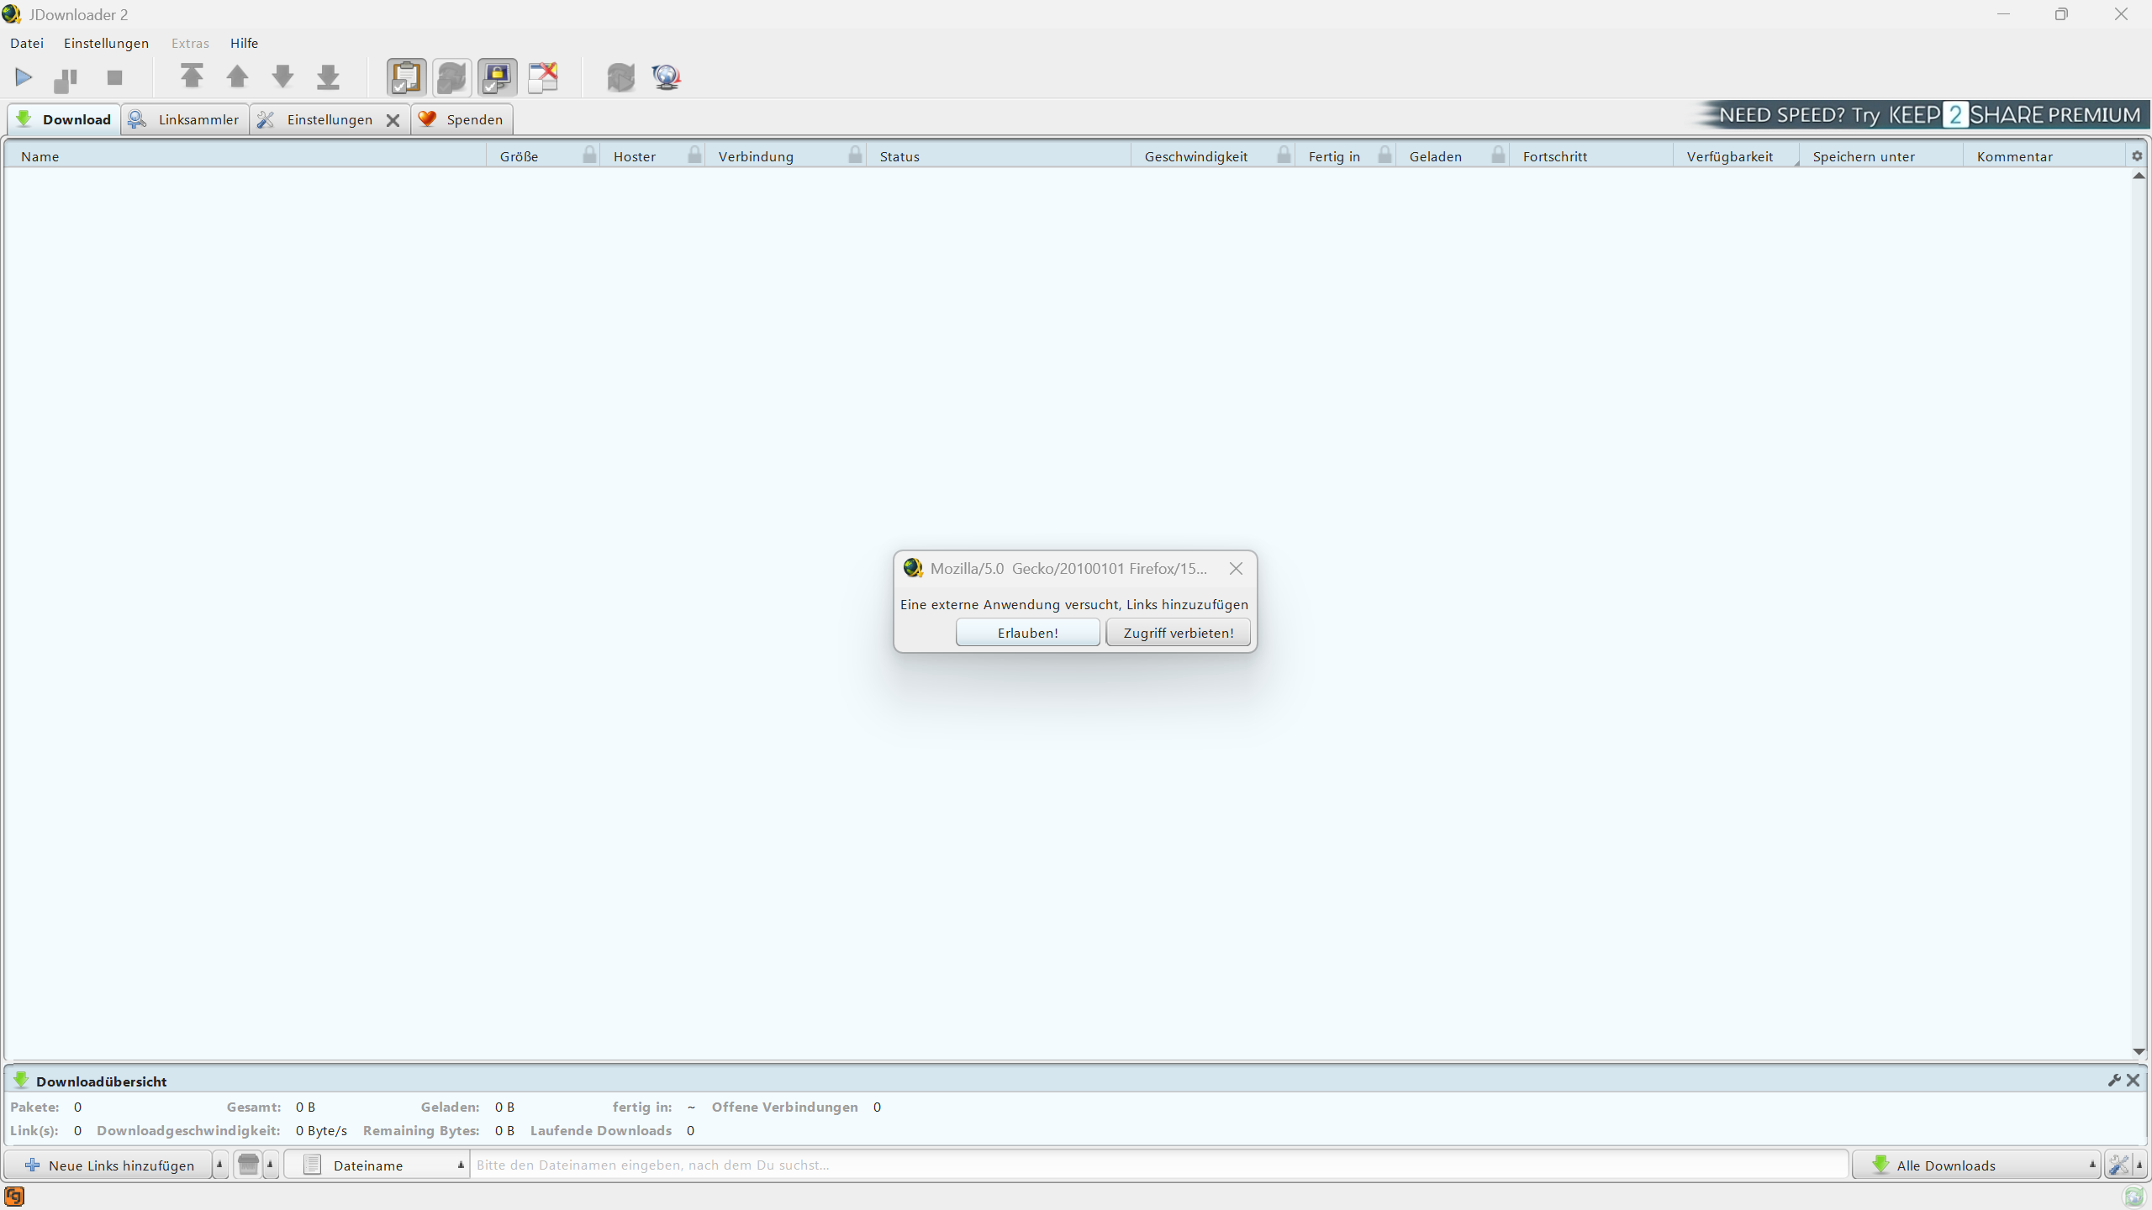Image resolution: width=2152 pixels, height=1210 pixels.
Task: Toggle silent mode popup-blocked icon
Action: (543, 77)
